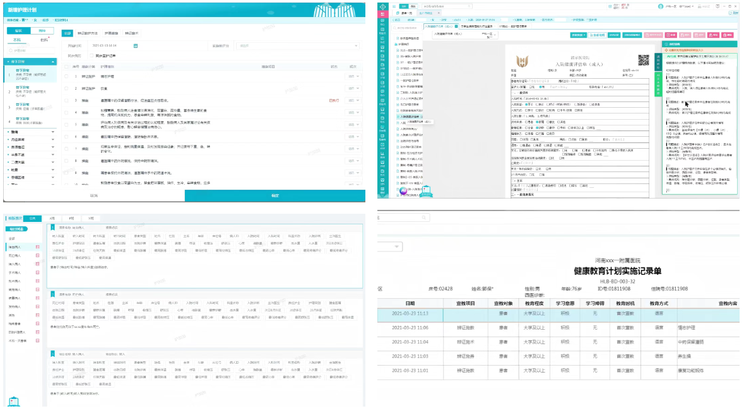Check the checkbox for the 饮食 row

(66, 88)
